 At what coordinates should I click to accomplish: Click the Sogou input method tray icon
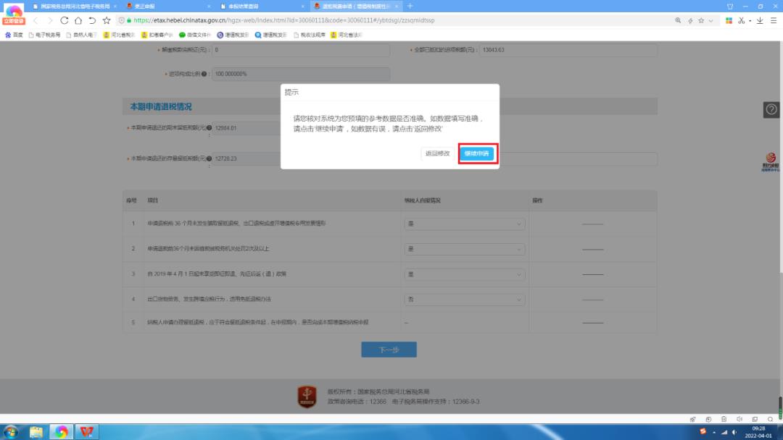pyautogui.click(x=703, y=431)
